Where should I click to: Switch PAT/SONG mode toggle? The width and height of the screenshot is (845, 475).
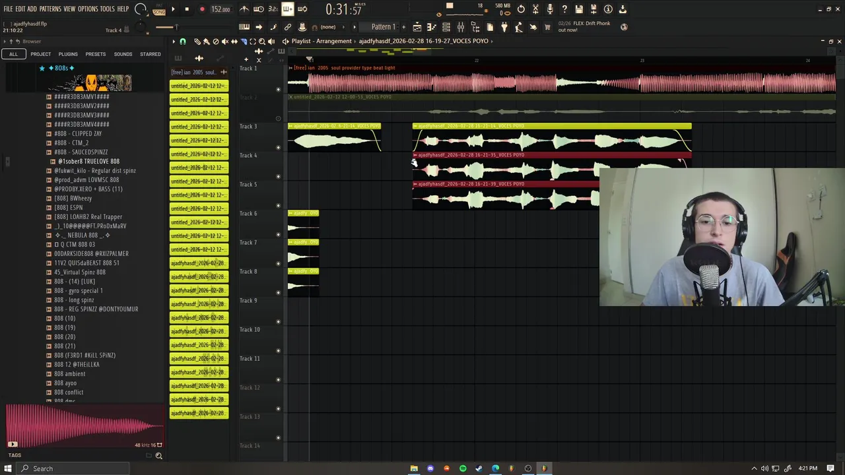tap(159, 9)
